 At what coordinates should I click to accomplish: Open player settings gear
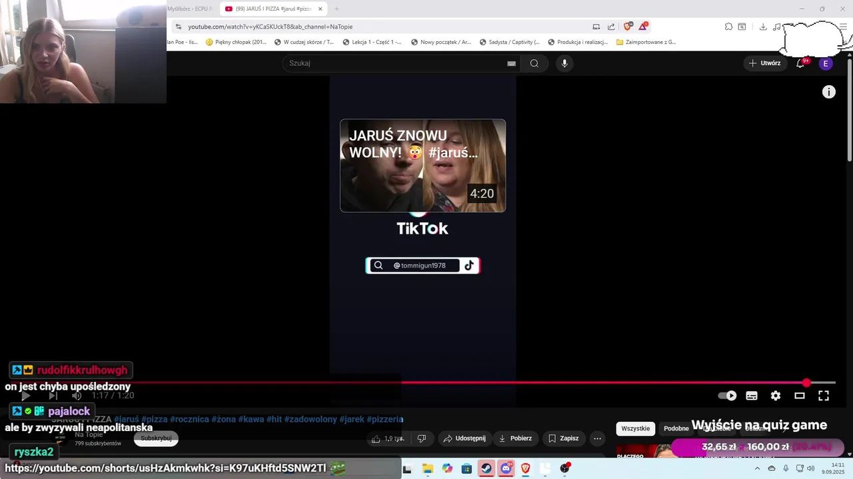click(776, 395)
